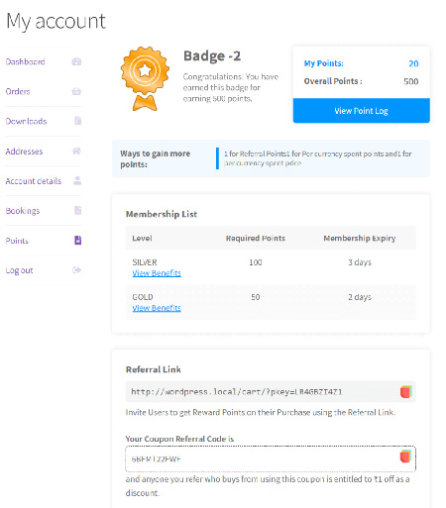Click the Downloads file icon
The height and width of the screenshot is (508, 446).
tap(77, 121)
